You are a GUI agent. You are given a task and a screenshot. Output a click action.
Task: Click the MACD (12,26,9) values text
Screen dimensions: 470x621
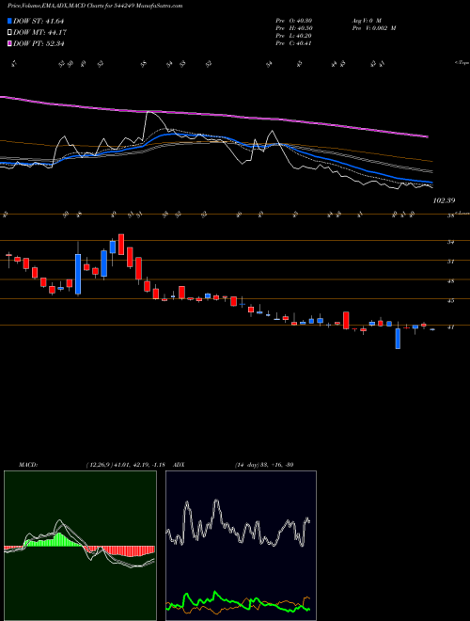pyautogui.click(x=128, y=465)
